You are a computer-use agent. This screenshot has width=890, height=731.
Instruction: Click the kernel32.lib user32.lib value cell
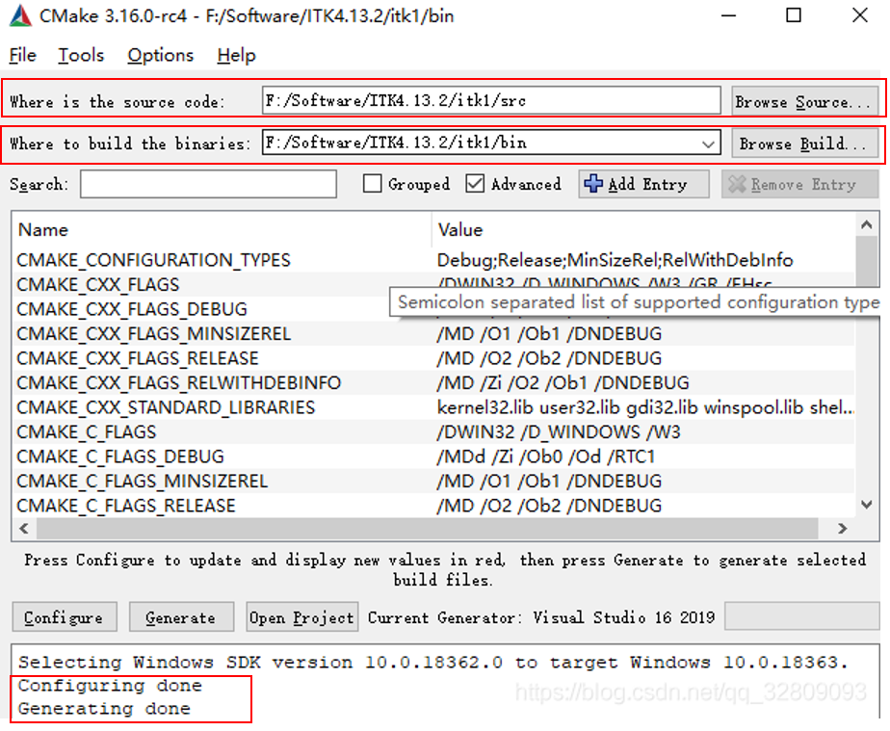[x=645, y=407]
